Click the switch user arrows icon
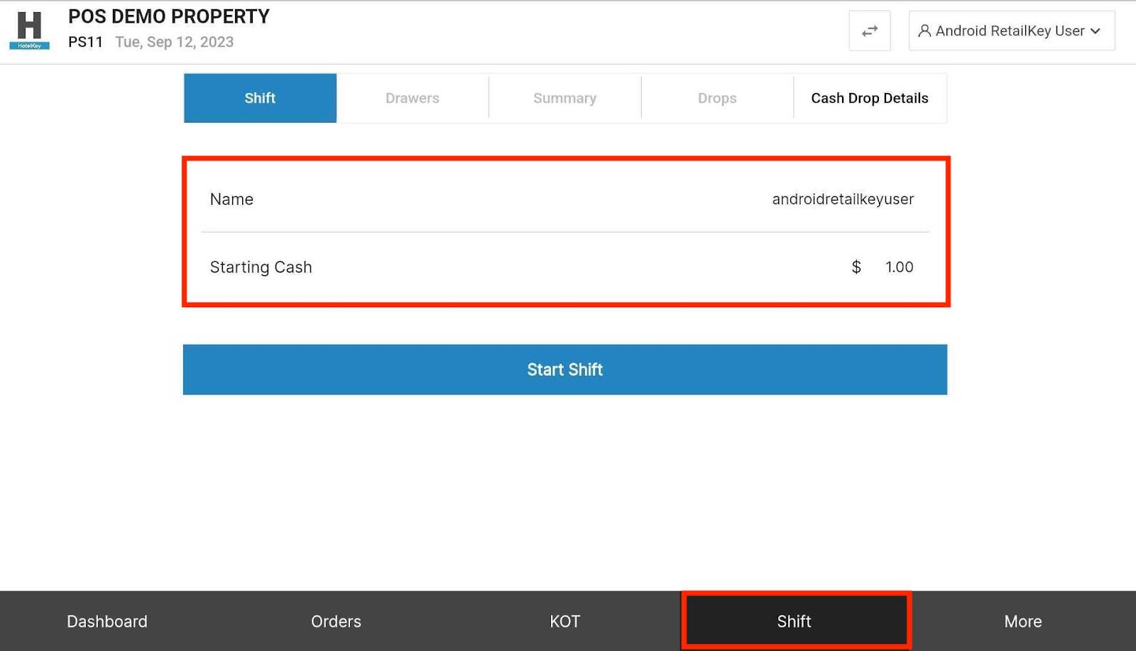Viewport: 1136px width, 651px height. pos(870,30)
